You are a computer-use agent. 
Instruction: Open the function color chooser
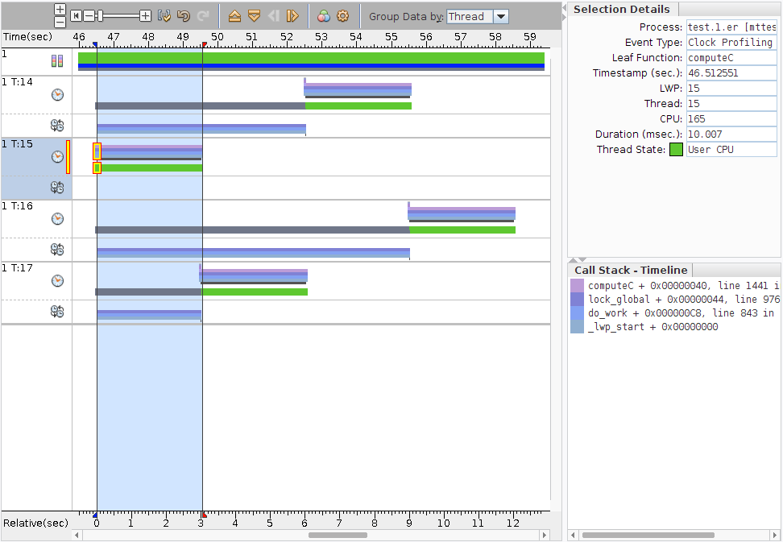[x=324, y=16]
